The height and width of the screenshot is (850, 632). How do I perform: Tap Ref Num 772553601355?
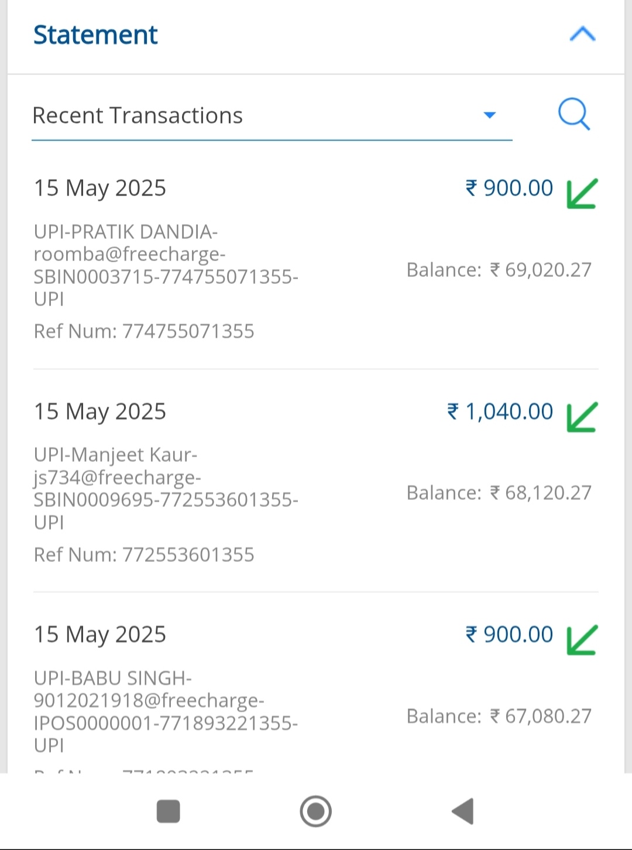pyautogui.click(x=144, y=554)
